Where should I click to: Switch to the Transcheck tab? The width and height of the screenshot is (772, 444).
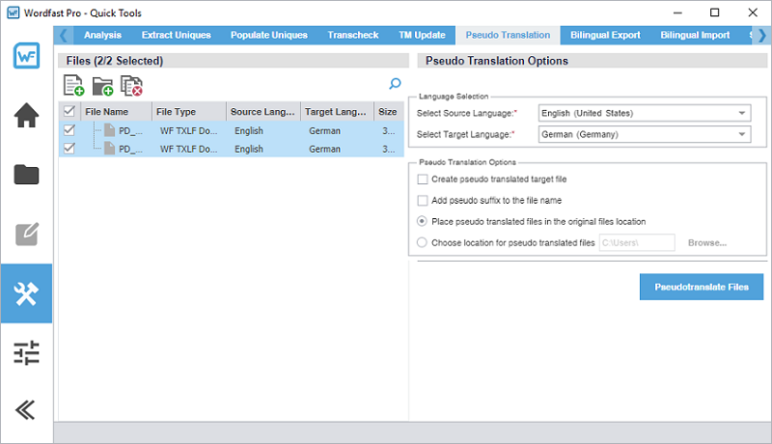(353, 35)
